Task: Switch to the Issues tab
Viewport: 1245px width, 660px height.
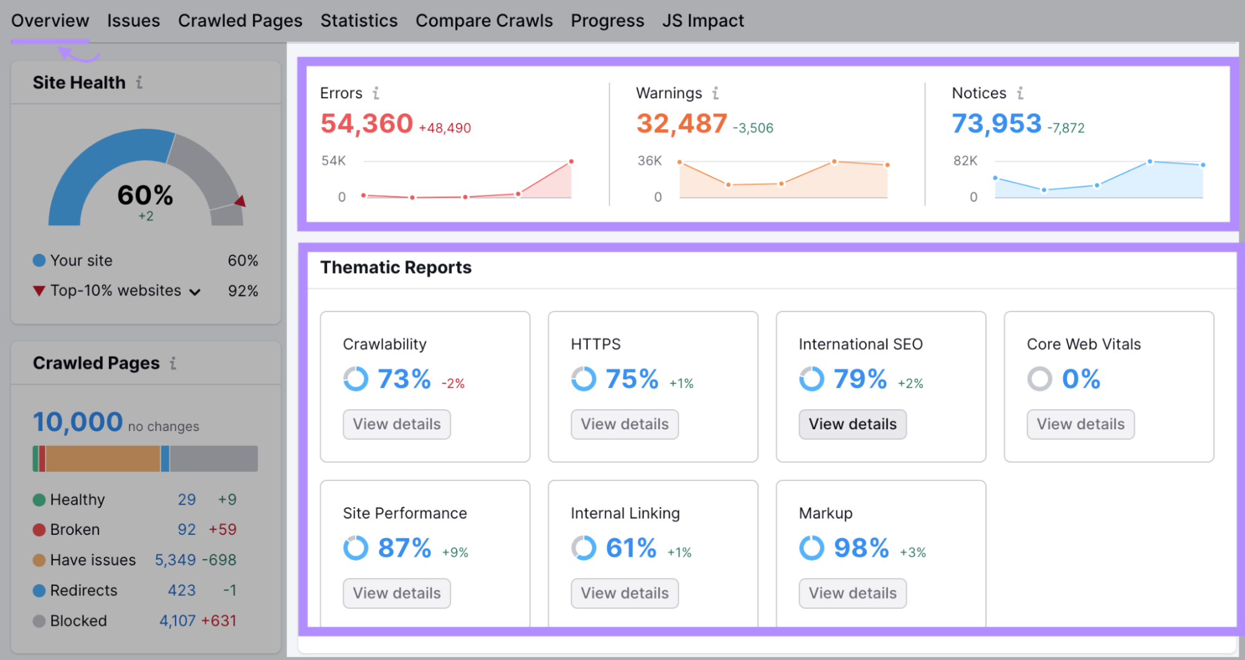Action: coord(133,20)
